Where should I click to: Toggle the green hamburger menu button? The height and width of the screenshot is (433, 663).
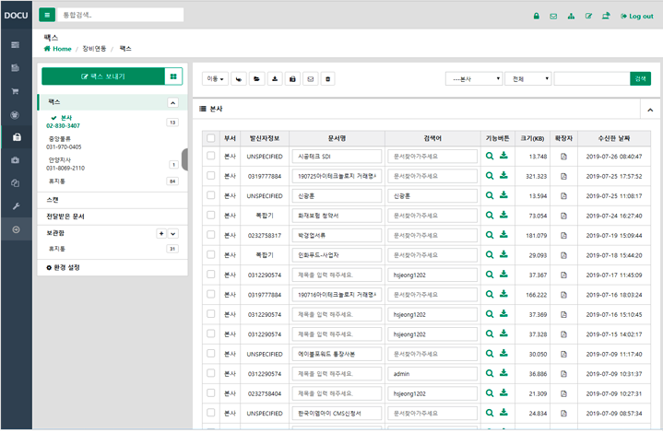(47, 15)
